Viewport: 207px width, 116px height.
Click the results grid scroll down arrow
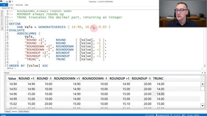point(203,106)
